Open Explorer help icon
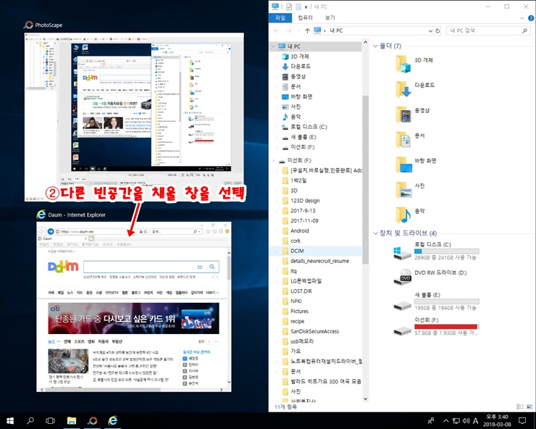 point(531,18)
